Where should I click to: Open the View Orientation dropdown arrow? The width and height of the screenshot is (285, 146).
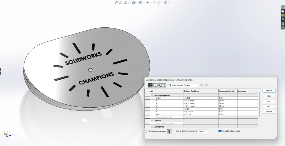(x=137, y=3)
